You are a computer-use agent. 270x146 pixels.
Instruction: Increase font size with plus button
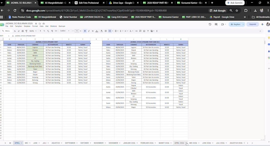click(x=81, y=31)
